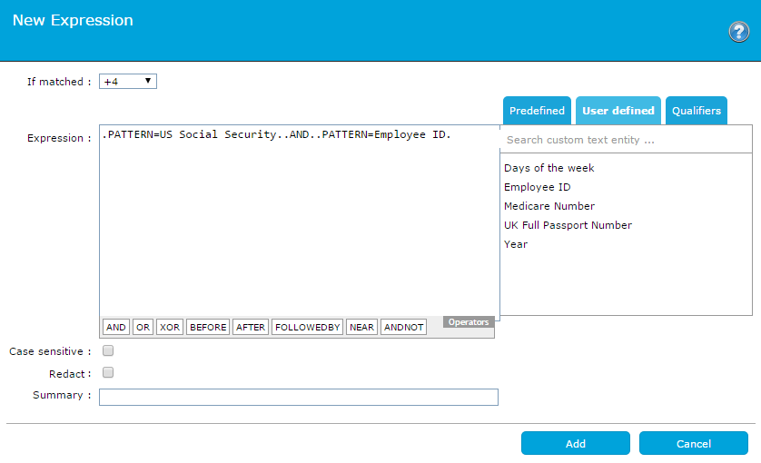Select UK Full Passport Number entity

568,225
